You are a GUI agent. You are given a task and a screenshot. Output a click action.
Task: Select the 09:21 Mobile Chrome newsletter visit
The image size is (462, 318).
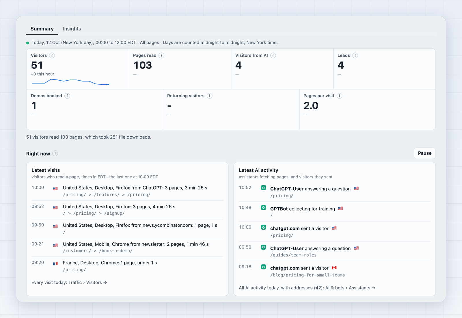pyautogui.click(x=127, y=248)
